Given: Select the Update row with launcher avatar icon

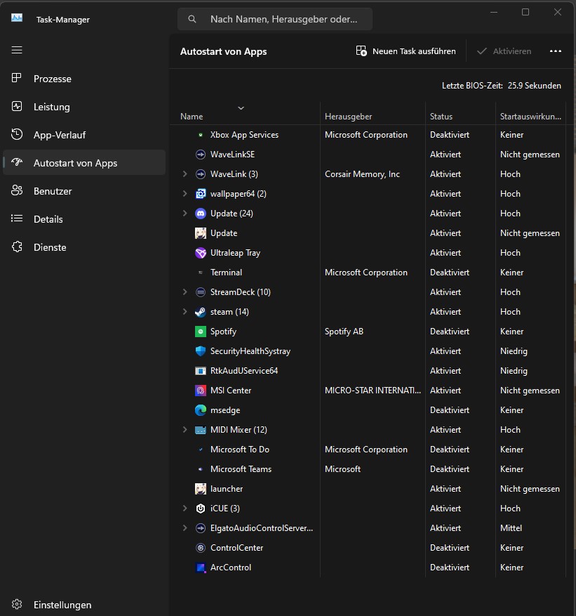Looking at the screenshot, I should click(368, 233).
